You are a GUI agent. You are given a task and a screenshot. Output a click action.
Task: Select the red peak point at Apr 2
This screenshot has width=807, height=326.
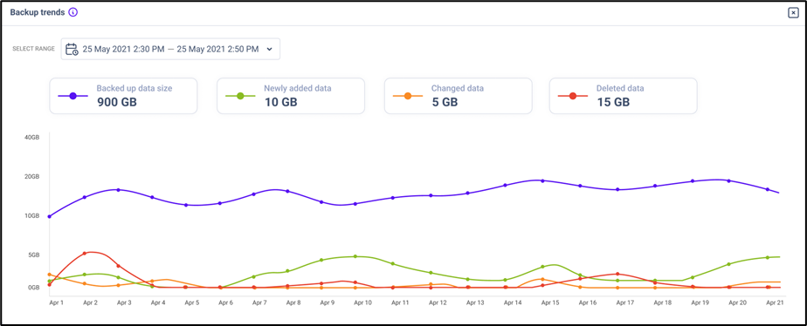pyautogui.click(x=85, y=253)
